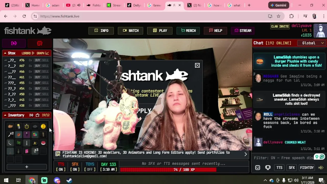Advance the news ticker with arrow
Image resolution: width=327 pixels, height=184 pixels.
point(246,154)
